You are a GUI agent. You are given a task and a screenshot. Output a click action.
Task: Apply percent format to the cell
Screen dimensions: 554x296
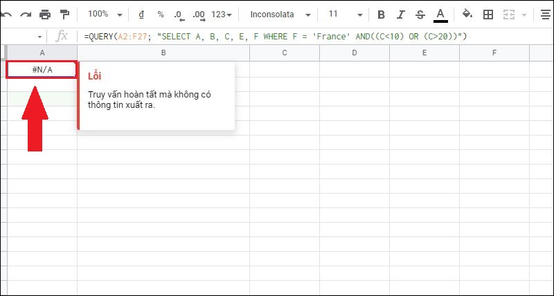161,14
